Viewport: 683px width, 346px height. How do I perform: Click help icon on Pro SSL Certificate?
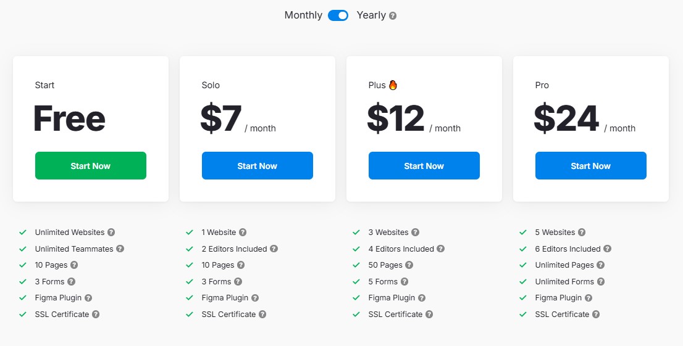(596, 315)
